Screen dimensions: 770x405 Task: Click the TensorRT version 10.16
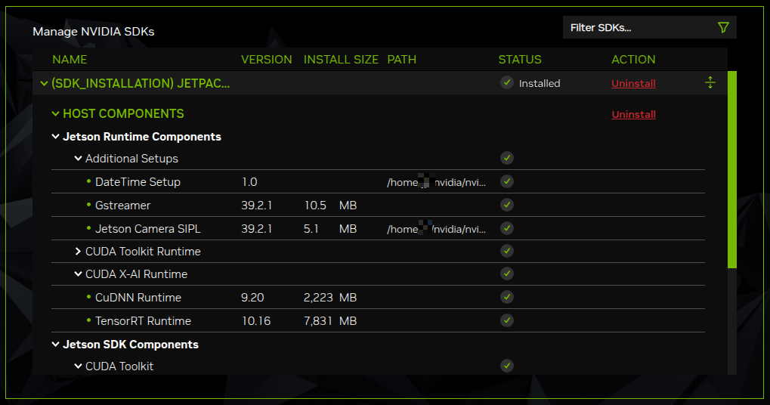(256, 321)
